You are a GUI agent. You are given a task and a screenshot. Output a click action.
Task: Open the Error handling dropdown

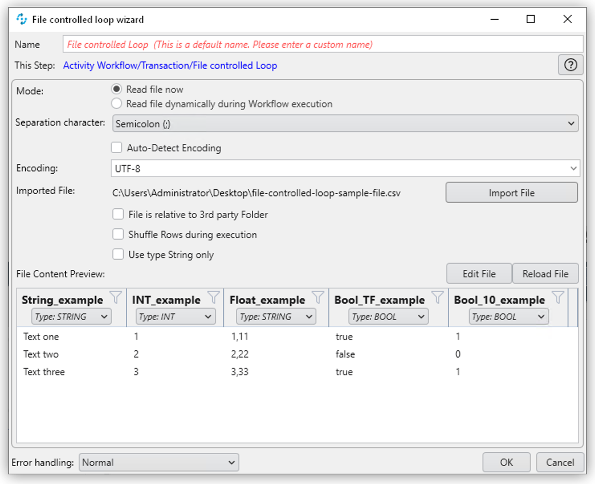pos(159,462)
